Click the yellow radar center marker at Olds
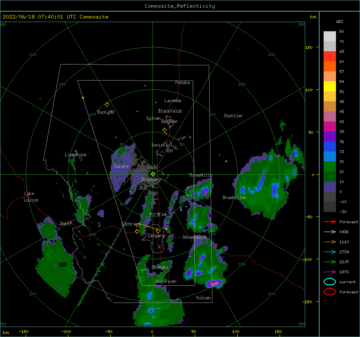The height and width of the screenshot is (337, 360). coord(153,174)
